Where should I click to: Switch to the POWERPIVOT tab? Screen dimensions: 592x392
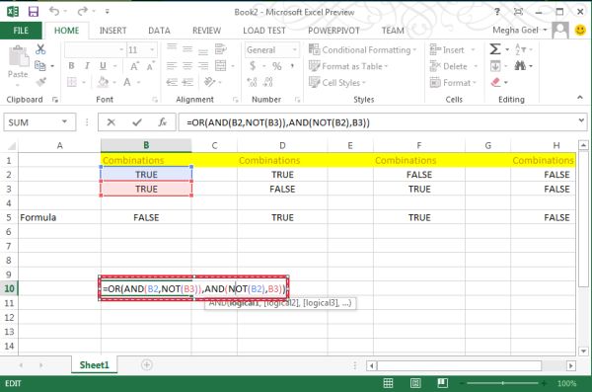pos(333,31)
